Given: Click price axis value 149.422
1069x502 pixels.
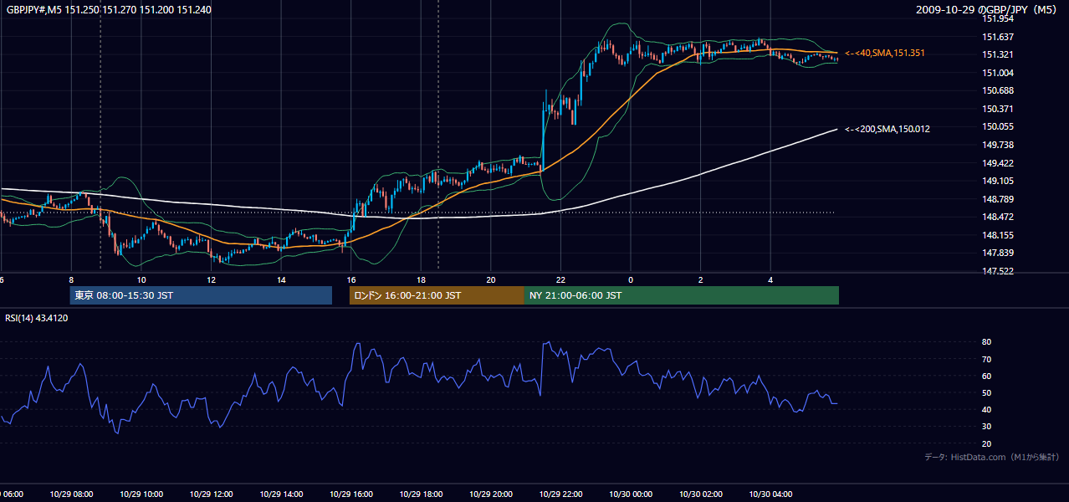Looking at the screenshot, I should pyautogui.click(x=999, y=163).
